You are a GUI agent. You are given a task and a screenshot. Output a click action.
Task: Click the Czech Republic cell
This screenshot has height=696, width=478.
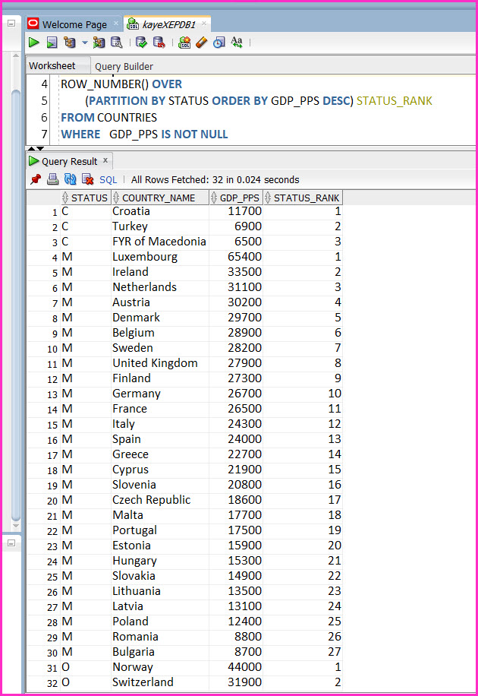[x=159, y=500]
